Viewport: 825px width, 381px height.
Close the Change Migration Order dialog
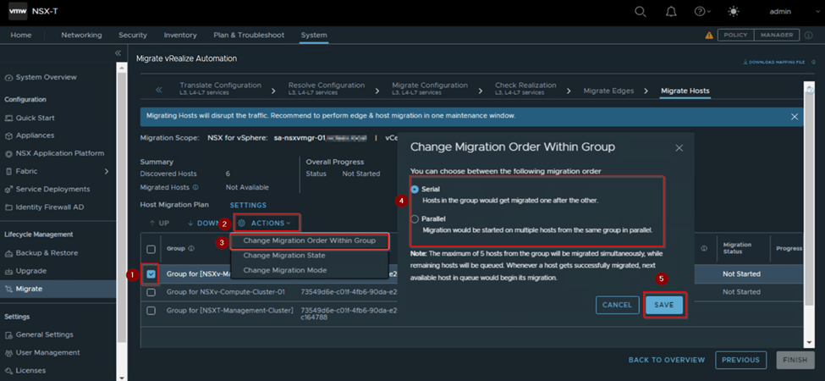pyautogui.click(x=679, y=147)
